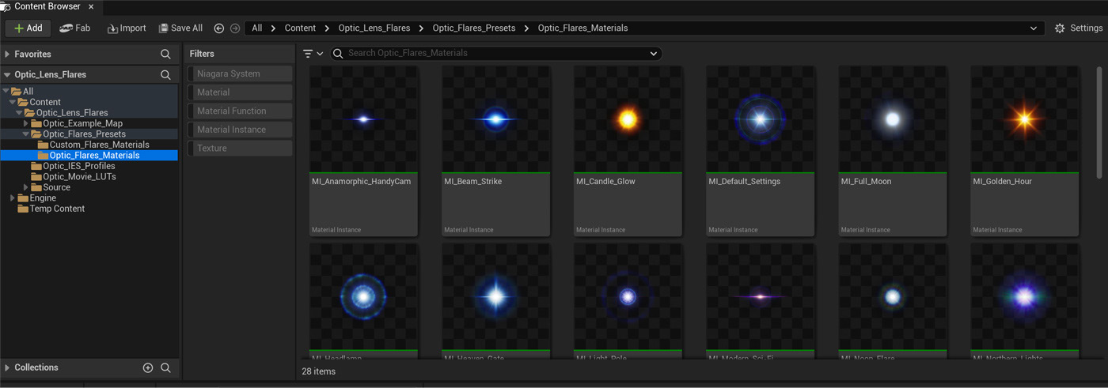Click Save All button
The image size is (1108, 388).
[x=180, y=28]
